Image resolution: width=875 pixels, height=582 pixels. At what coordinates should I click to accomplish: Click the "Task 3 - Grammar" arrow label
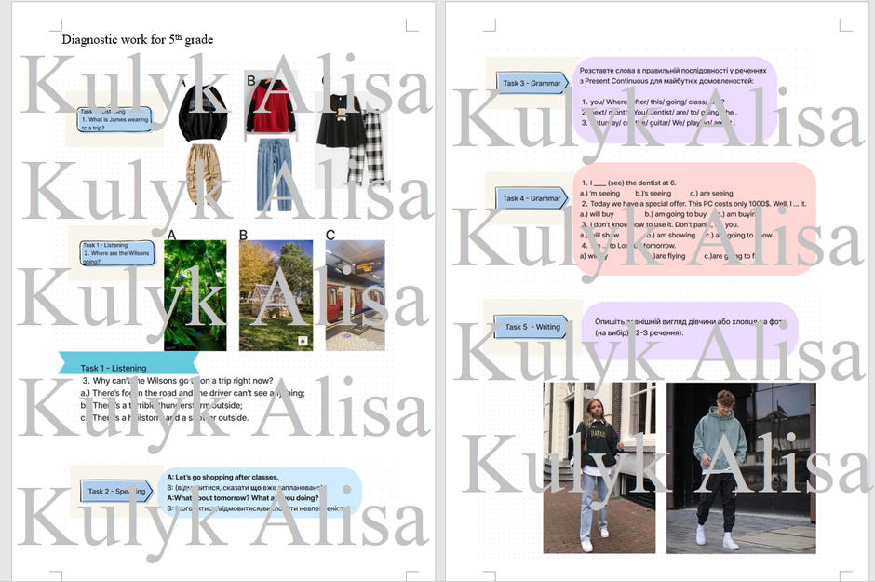click(532, 83)
